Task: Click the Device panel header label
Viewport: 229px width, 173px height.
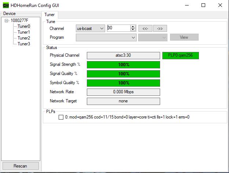Action: pos(10,14)
